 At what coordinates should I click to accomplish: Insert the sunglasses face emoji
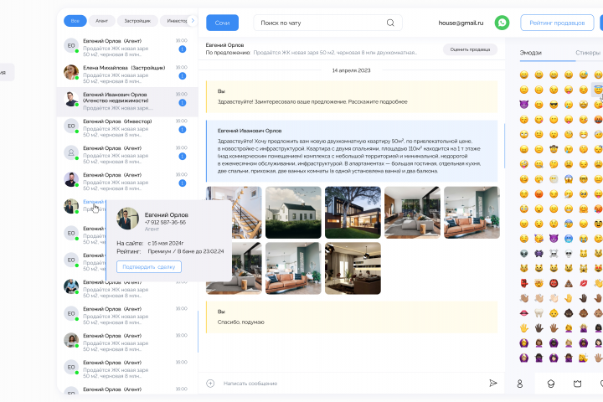pos(554,105)
